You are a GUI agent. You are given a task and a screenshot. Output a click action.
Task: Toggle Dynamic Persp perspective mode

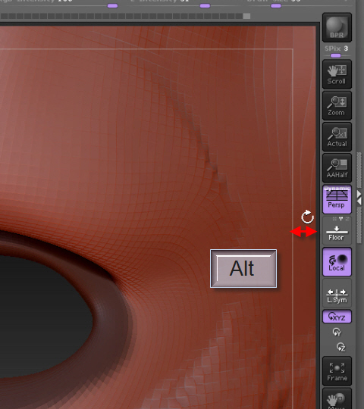pos(337,199)
